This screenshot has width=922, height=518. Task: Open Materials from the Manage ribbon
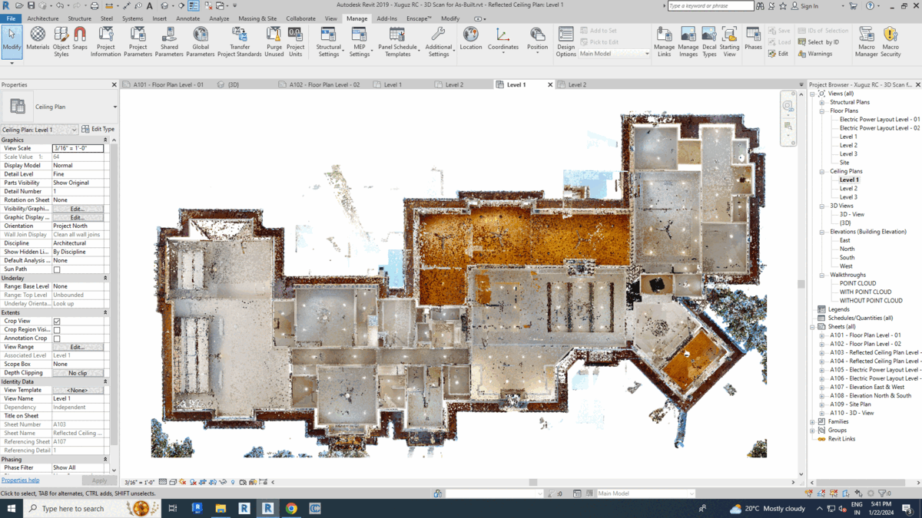point(38,38)
